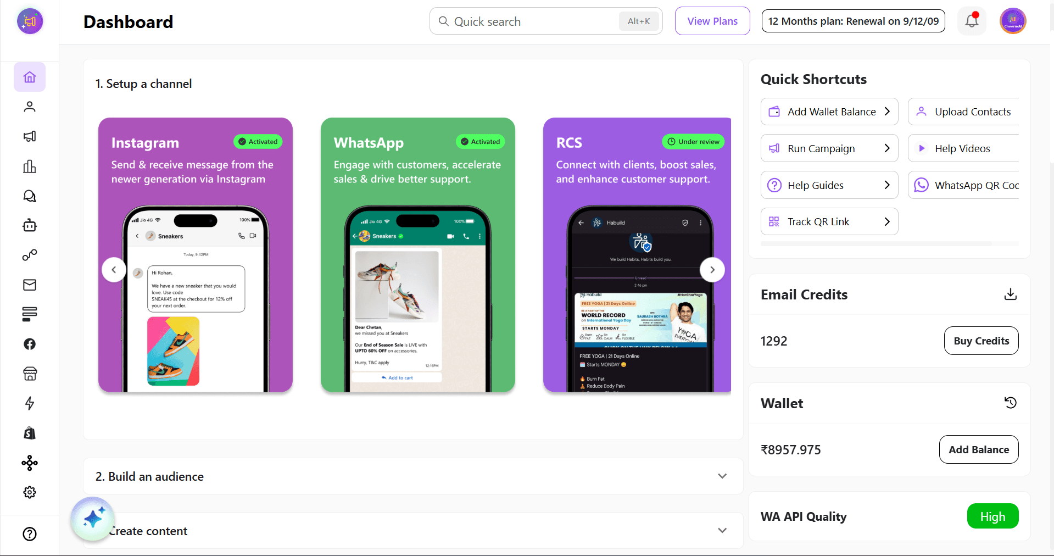Viewport: 1054px width, 556px height.
Task: Show next channel card with right arrow
Action: [x=712, y=270]
